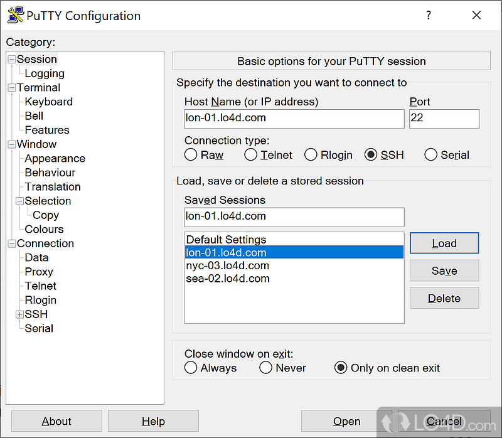The width and height of the screenshot is (502, 438).
Task: Click the Port input field
Action: [x=444, y=119]
